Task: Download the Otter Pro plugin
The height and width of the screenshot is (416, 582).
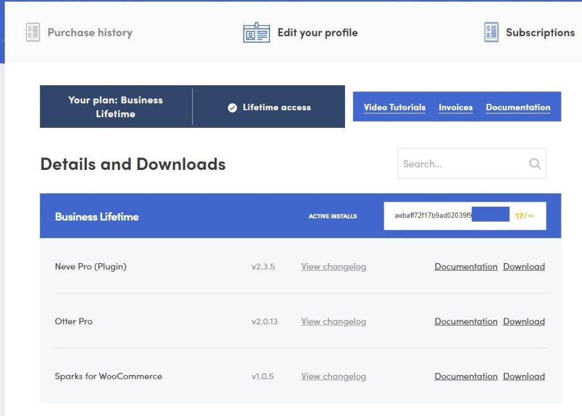Action: pyautogui.click(x=523, y=321)
